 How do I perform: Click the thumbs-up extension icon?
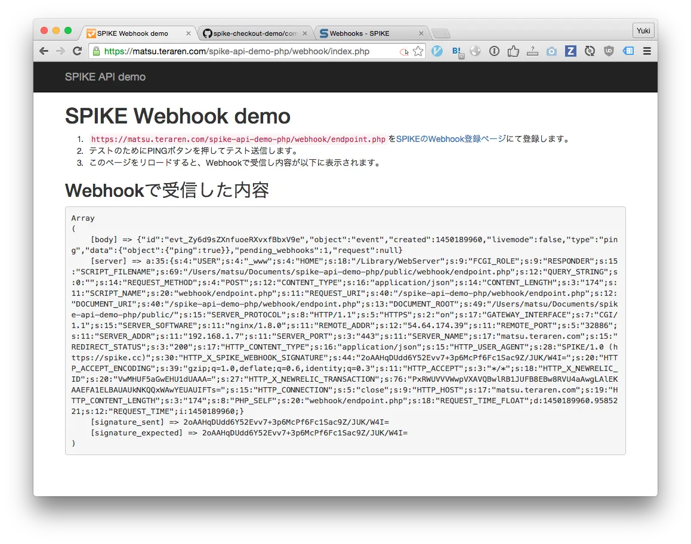513,51
